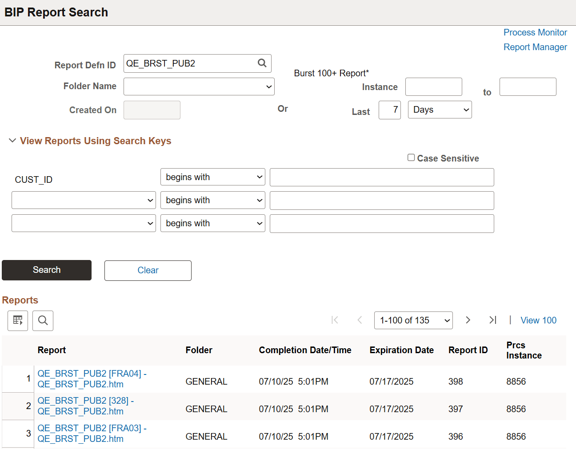The image size is (576, 449).
Task: Open the Days time unit dropdown
Action: 440,110
